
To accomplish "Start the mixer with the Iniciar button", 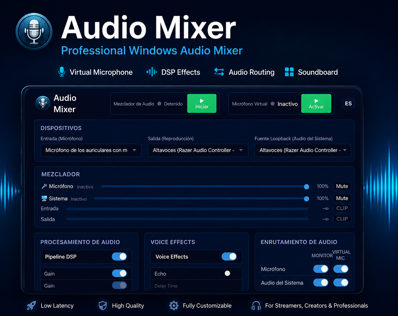I will (202, 104).
